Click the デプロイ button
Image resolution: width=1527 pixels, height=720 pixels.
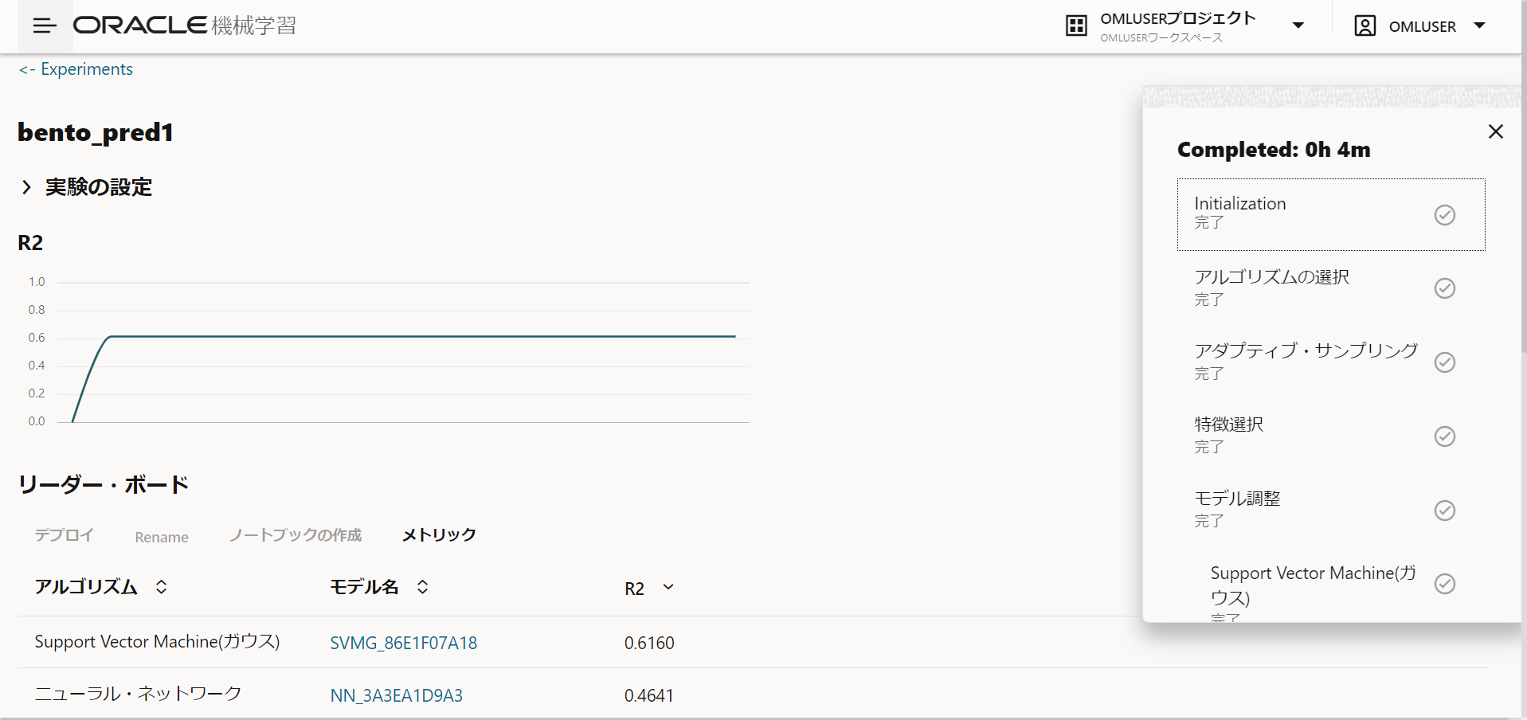click(64, 535)
